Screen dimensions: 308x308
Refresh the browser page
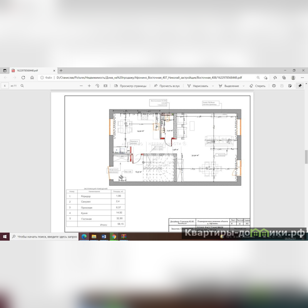tap(23, 77)
